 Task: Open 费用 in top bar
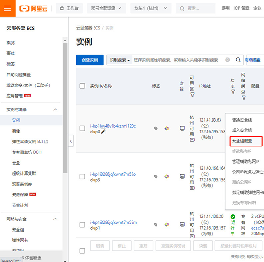226,8
